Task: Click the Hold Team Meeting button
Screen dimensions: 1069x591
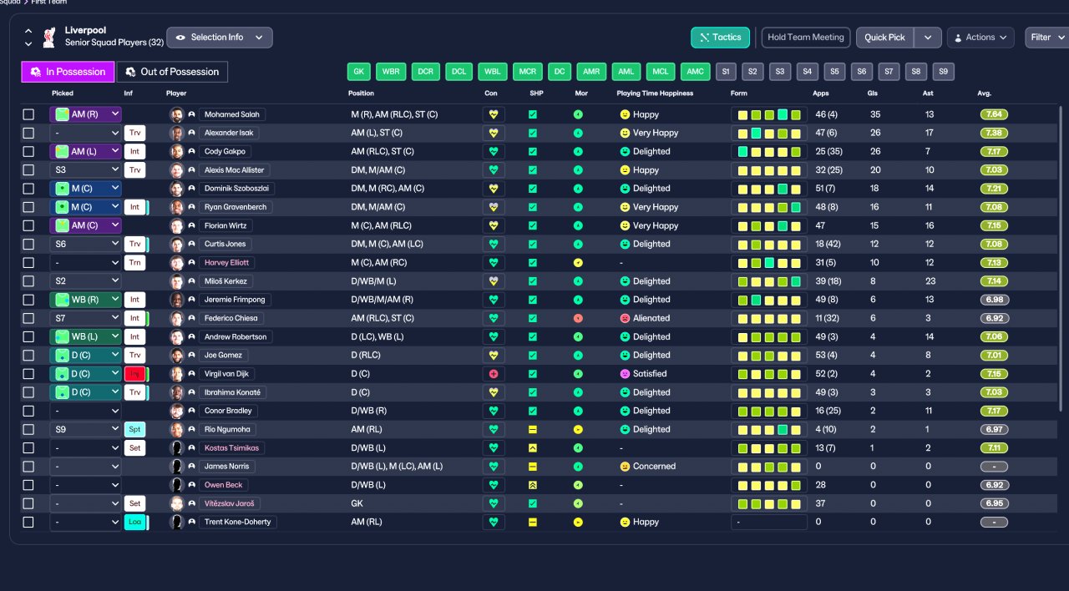Action: 806,38
